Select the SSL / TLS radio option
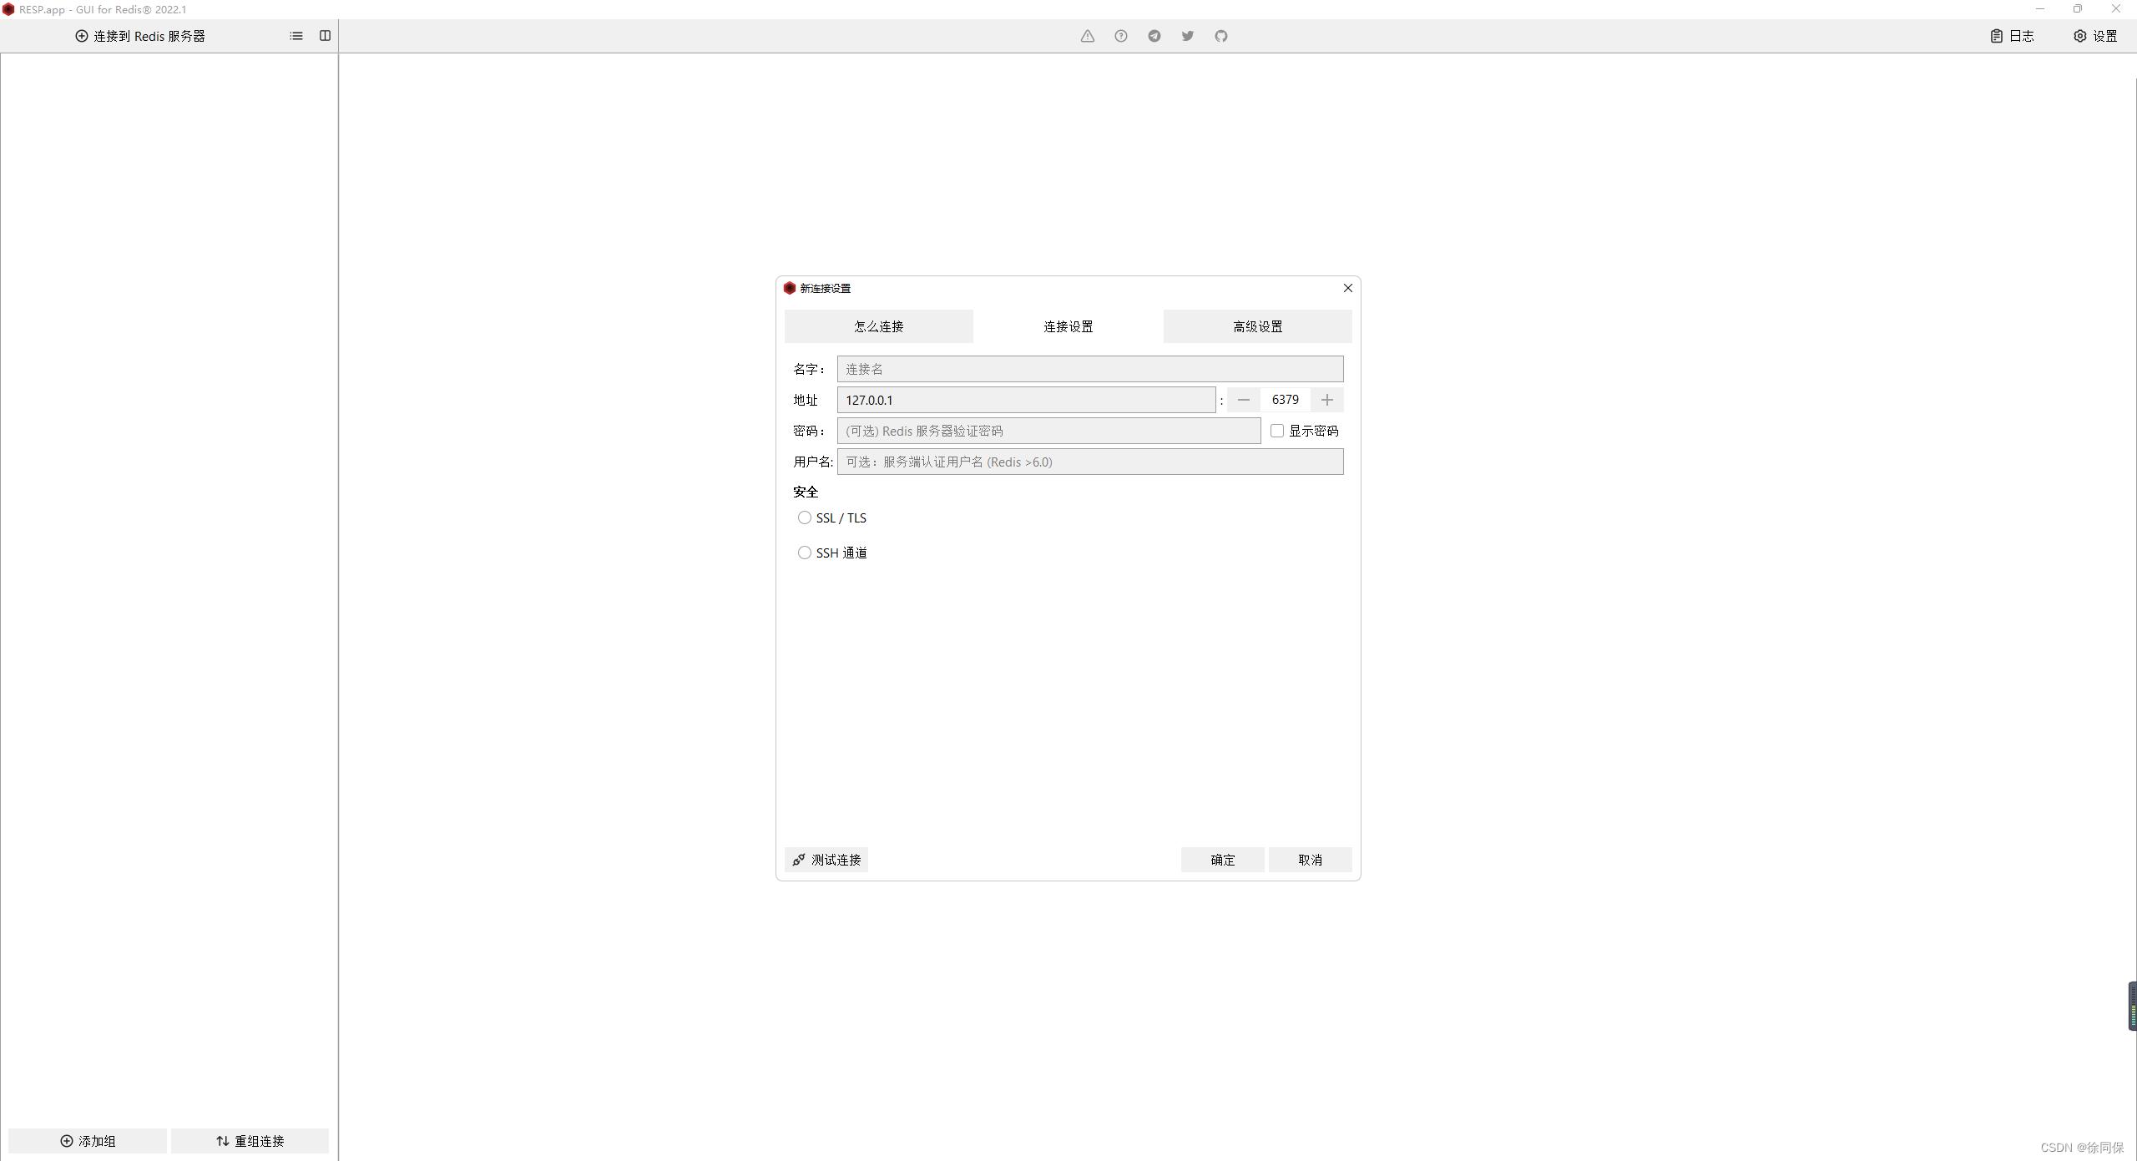The image size is (2137, 1161). (805, 517)
